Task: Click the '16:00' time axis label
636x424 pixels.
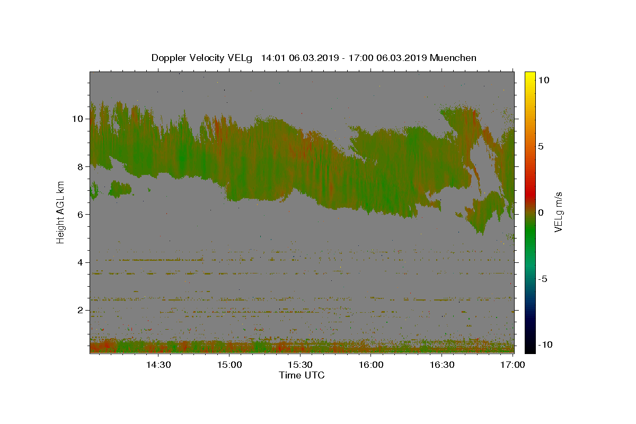Action: tap(371, 365)
